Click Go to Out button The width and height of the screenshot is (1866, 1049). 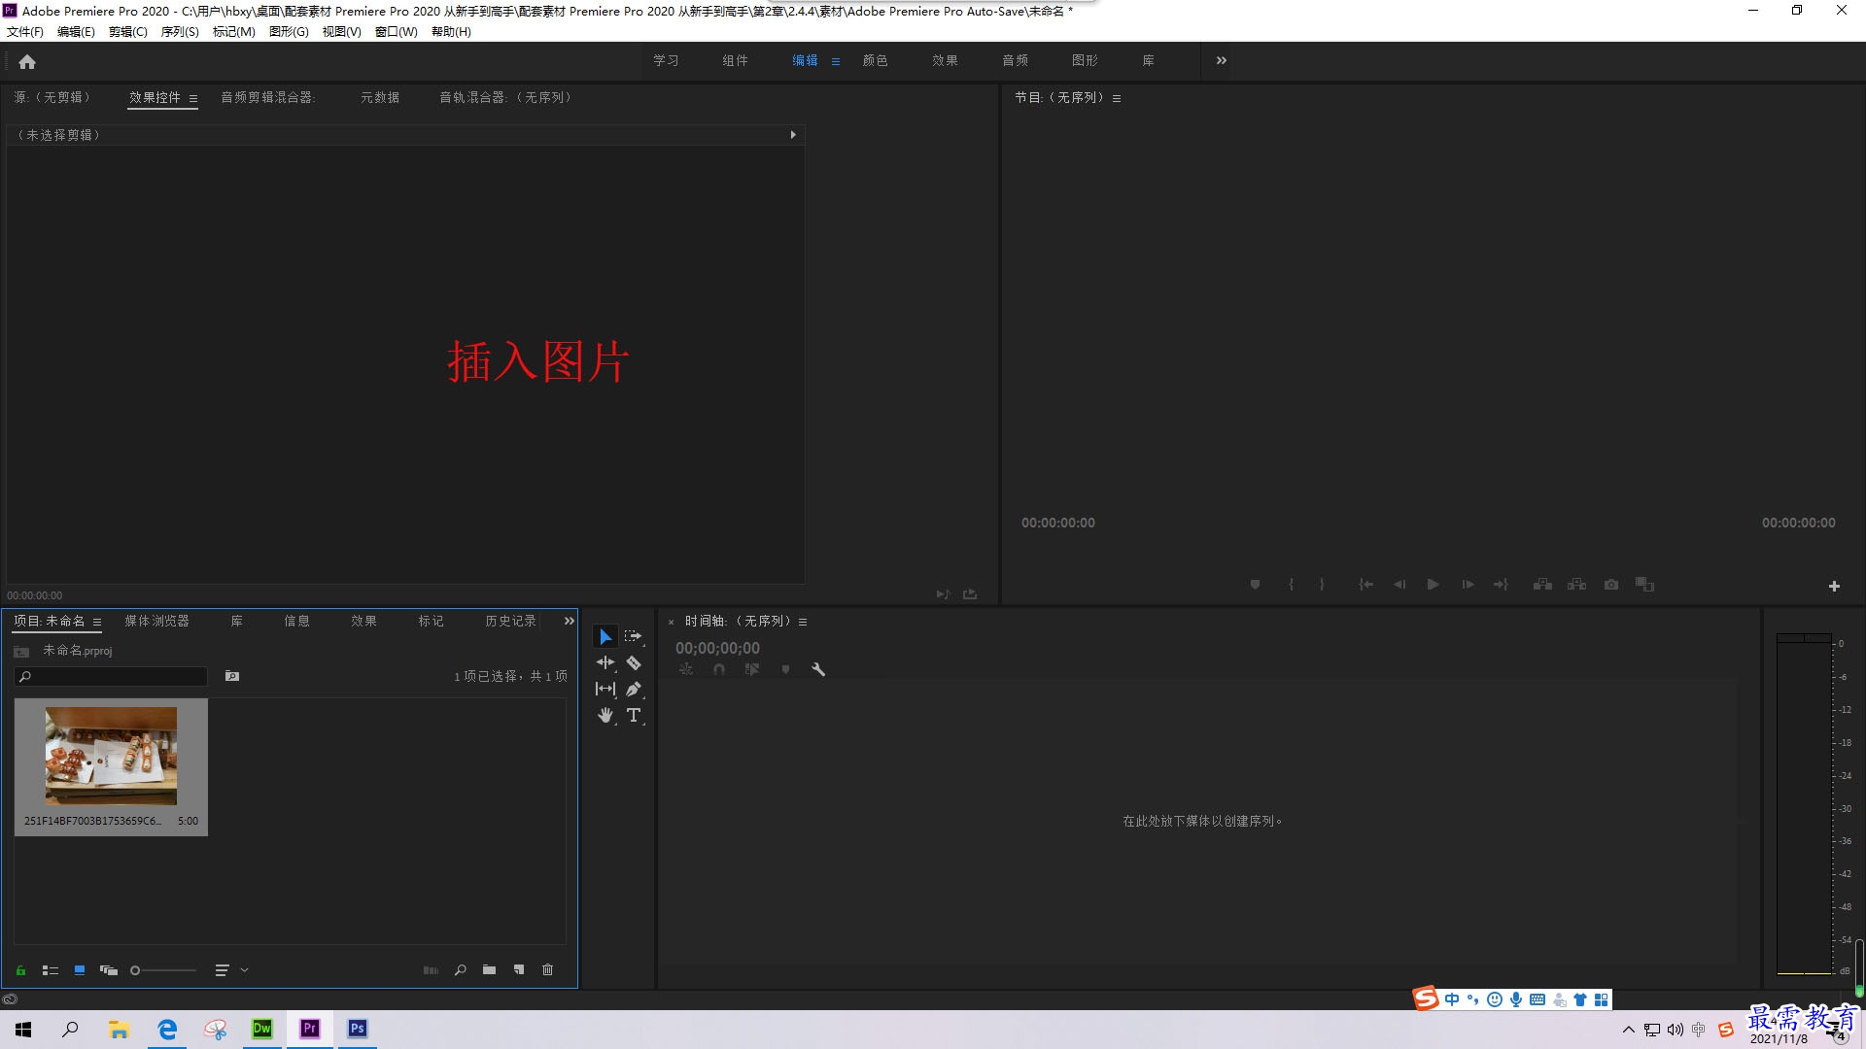(1502, 585)
